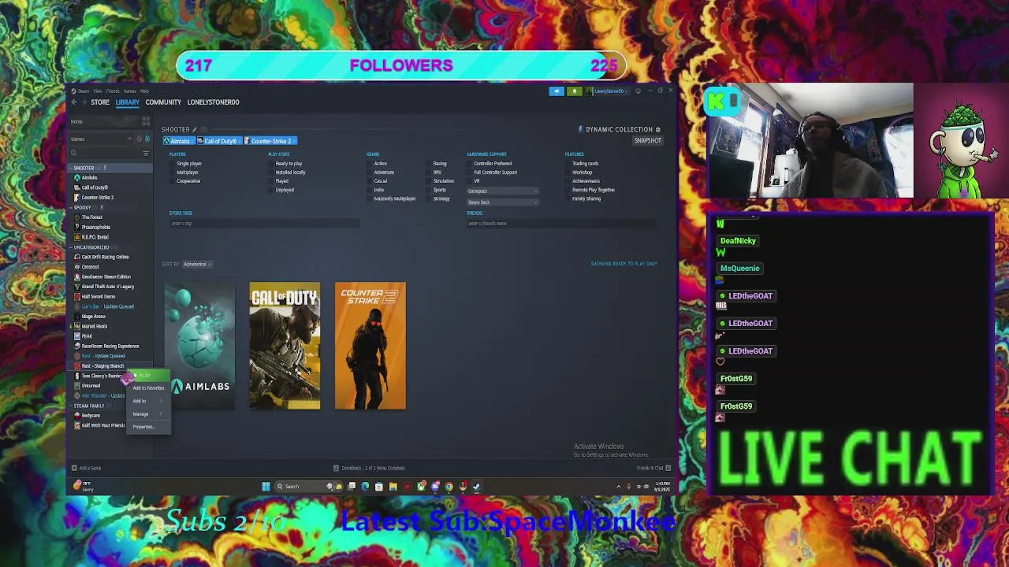The image size is (1009, 567).
Task: Open the Add to submenu
Action: [148, 401]
